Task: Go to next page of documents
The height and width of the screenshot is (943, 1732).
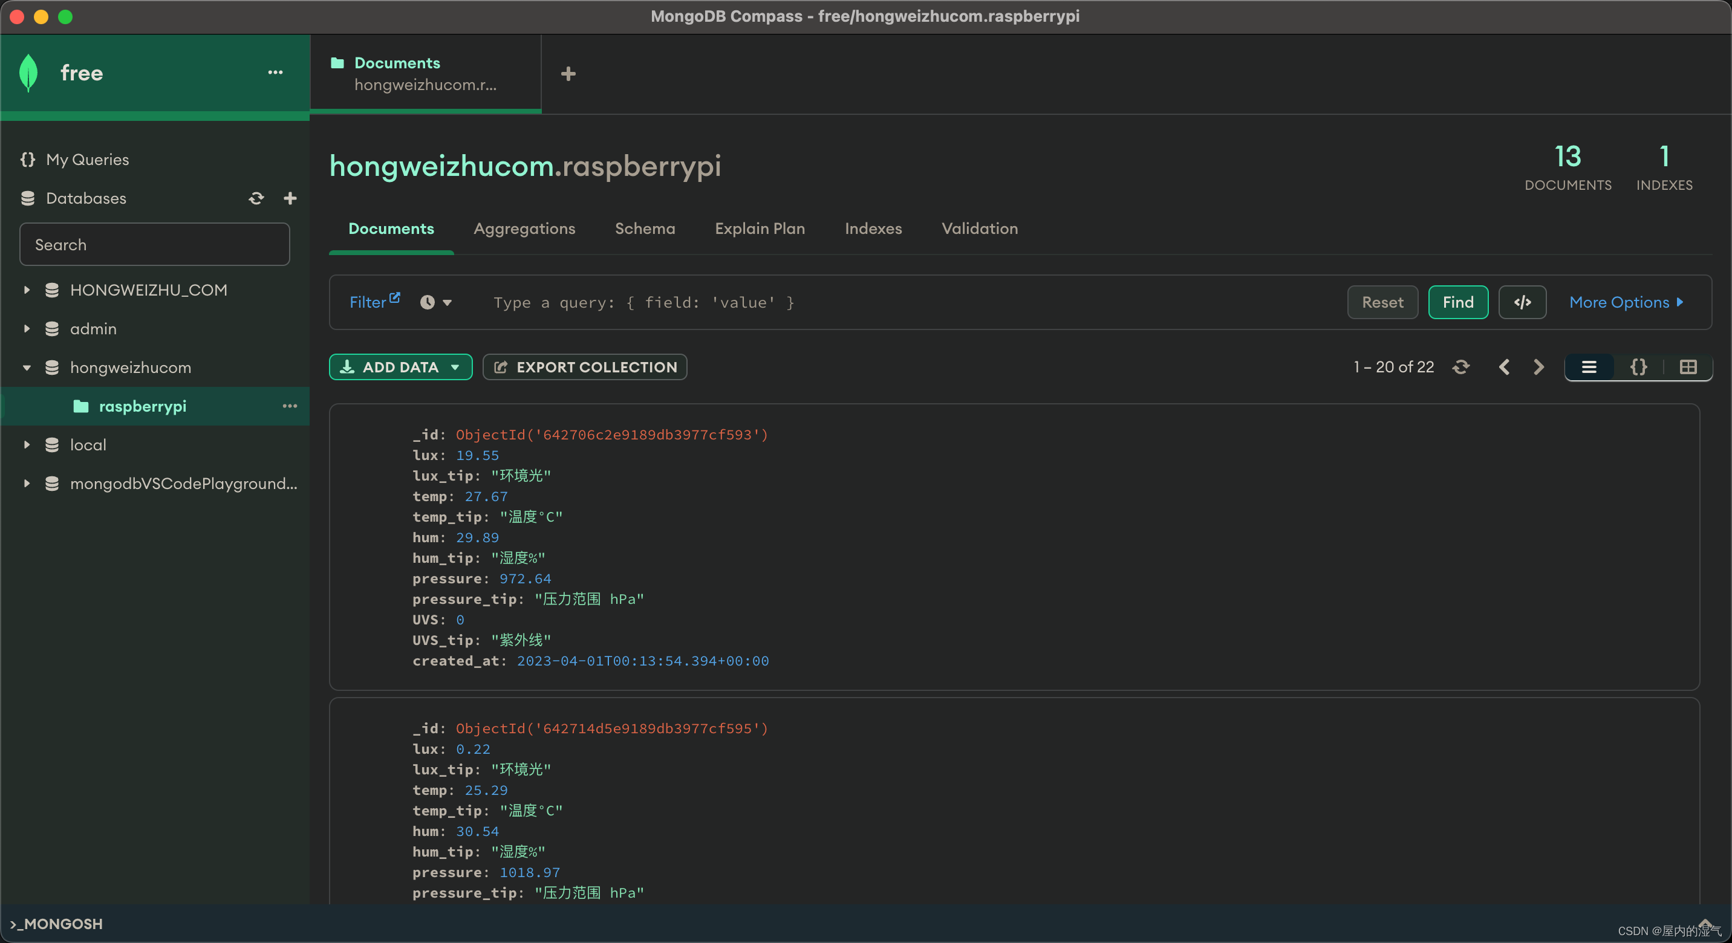Action: (x=1538, y=367)
